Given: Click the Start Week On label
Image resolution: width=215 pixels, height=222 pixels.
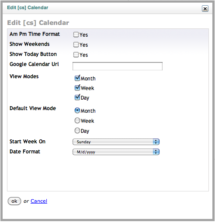Looking at the screenshot, I should (28, 142).
